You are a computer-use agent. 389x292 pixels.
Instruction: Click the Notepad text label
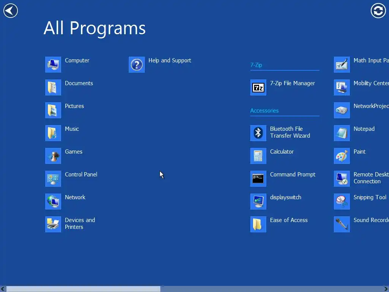(364, 129)
